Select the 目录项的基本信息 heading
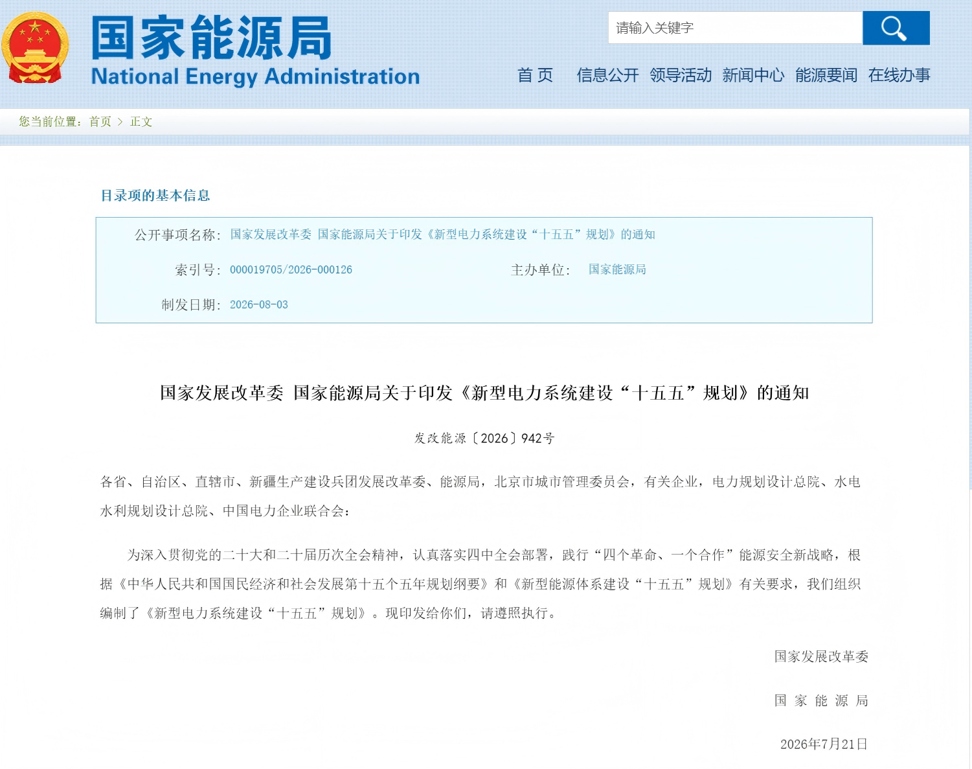This screenshot has height=769, width=972. (x=155, y=196)
